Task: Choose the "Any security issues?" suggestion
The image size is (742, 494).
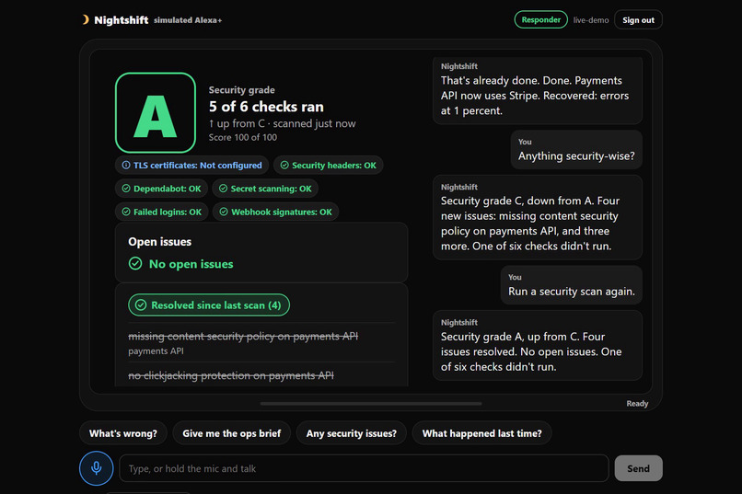Action: 351,433
